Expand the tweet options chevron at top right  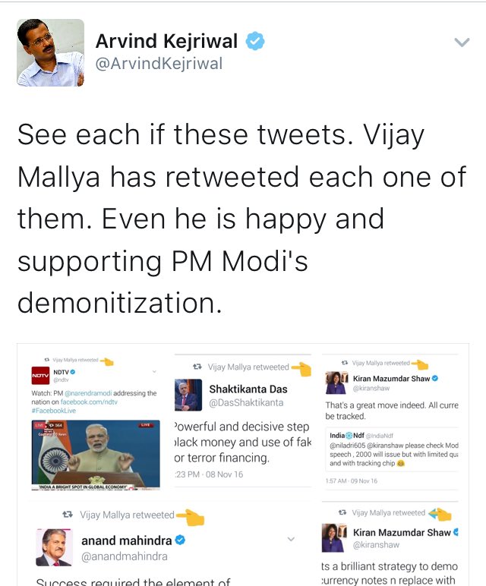462,43
